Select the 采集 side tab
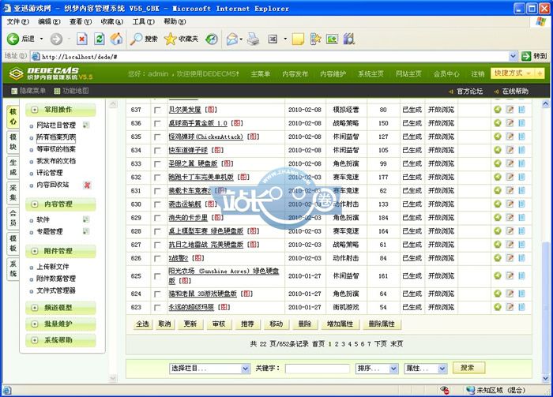This screenshot has height=397, width=553. (13, 193)
